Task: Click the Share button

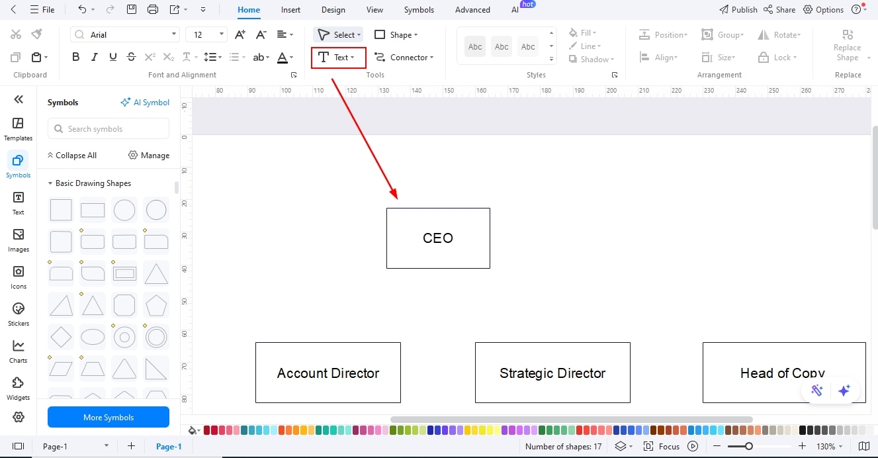Action: 779,9
